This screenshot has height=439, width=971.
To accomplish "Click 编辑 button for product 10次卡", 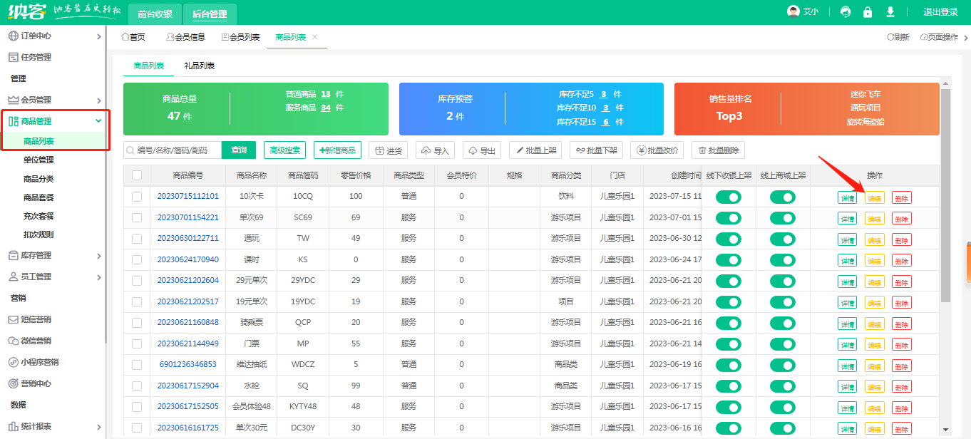I will click(x=874, y=199).
